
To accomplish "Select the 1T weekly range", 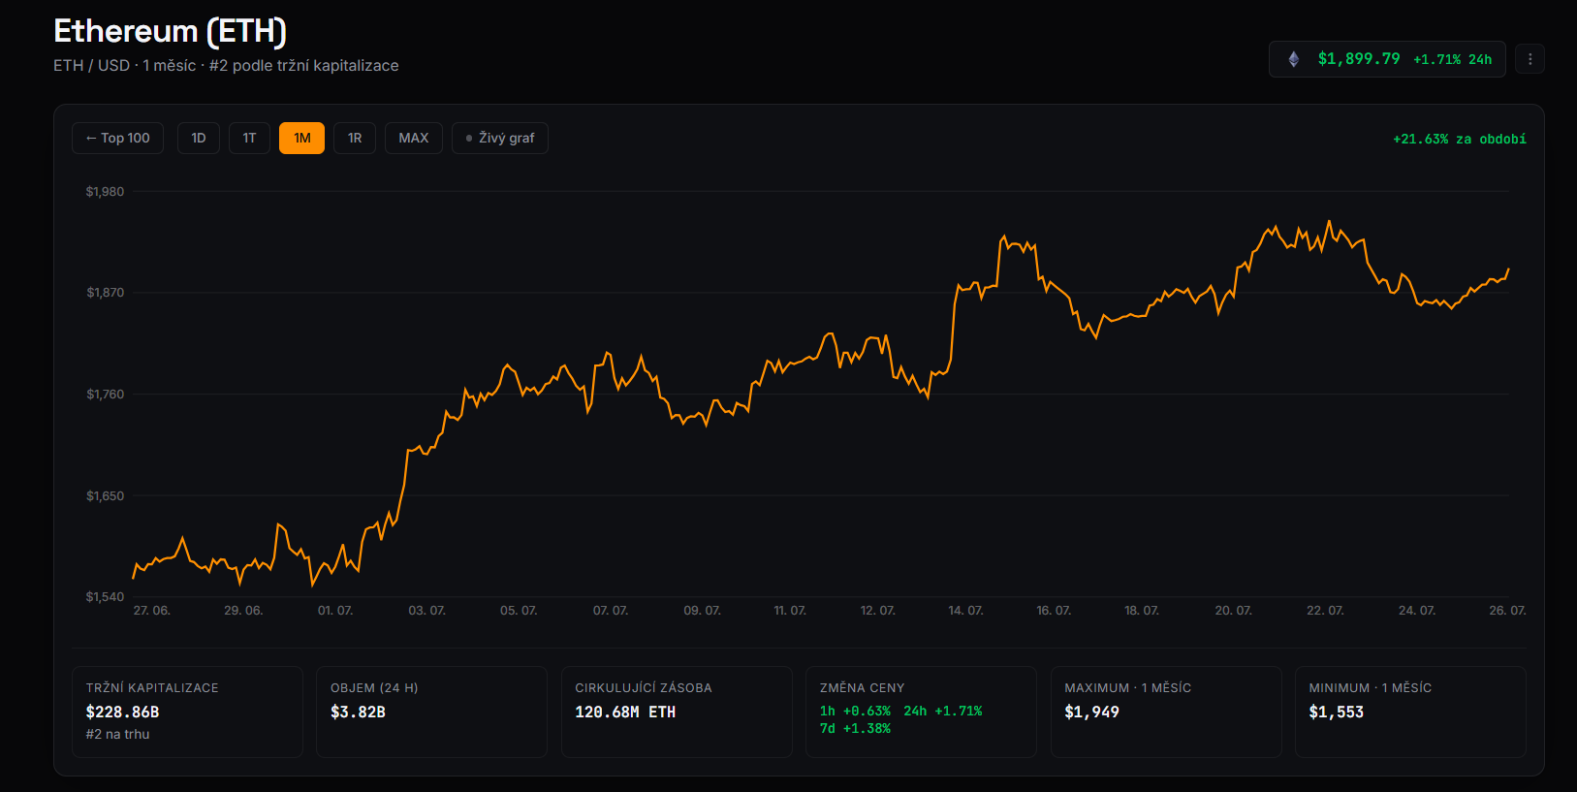I will tap(249, 138).
